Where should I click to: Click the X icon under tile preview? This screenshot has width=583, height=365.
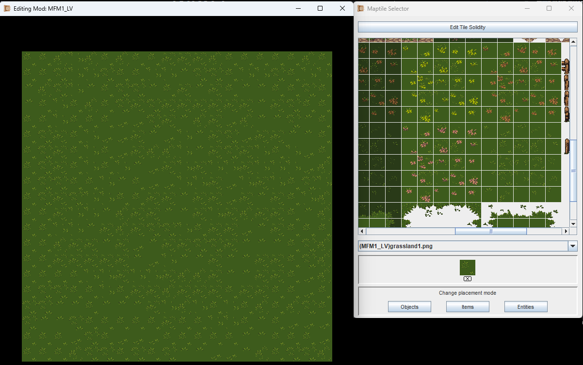467,279
